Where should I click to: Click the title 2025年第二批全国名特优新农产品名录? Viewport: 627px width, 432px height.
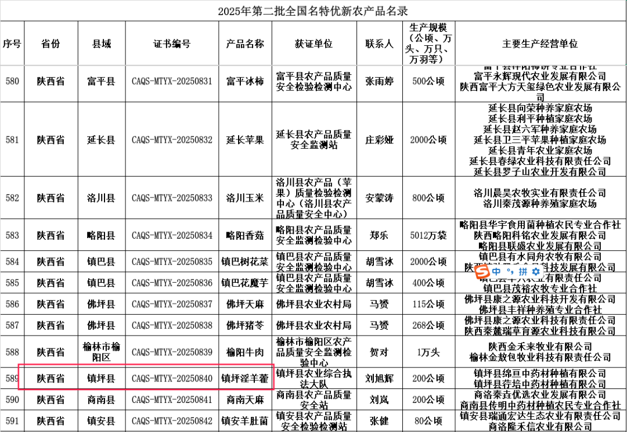pyautogui.click(x=313, y=11)
